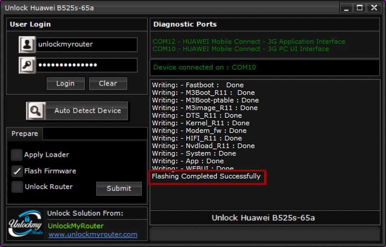Click the UnlockMyRouter logo
The width and height of the screenshot is (386, 247).
(25, 223)
